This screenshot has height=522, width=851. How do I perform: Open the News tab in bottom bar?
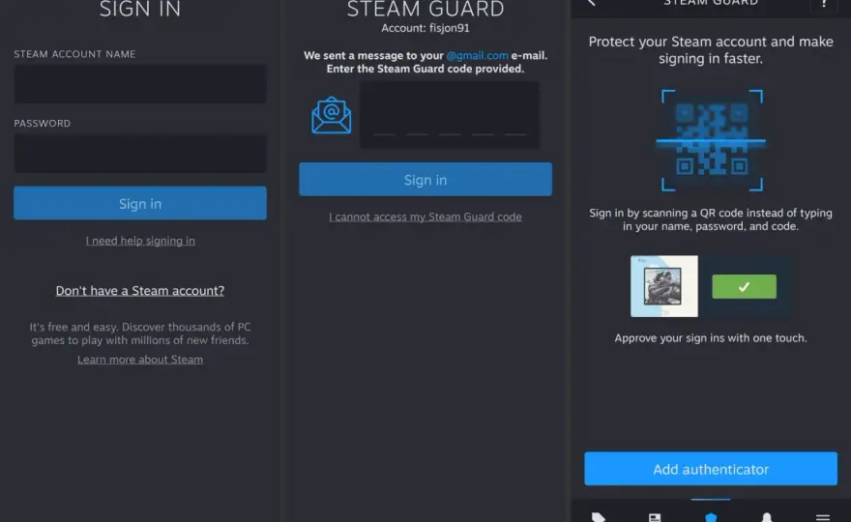(655, 517)
